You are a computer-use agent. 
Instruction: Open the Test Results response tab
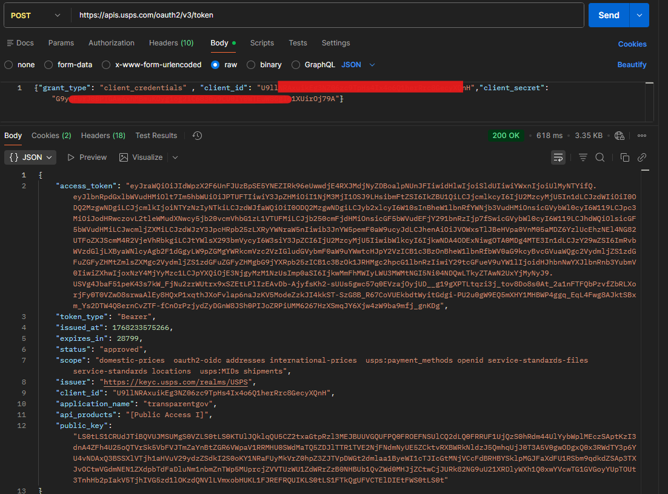[x=156, y=136]
